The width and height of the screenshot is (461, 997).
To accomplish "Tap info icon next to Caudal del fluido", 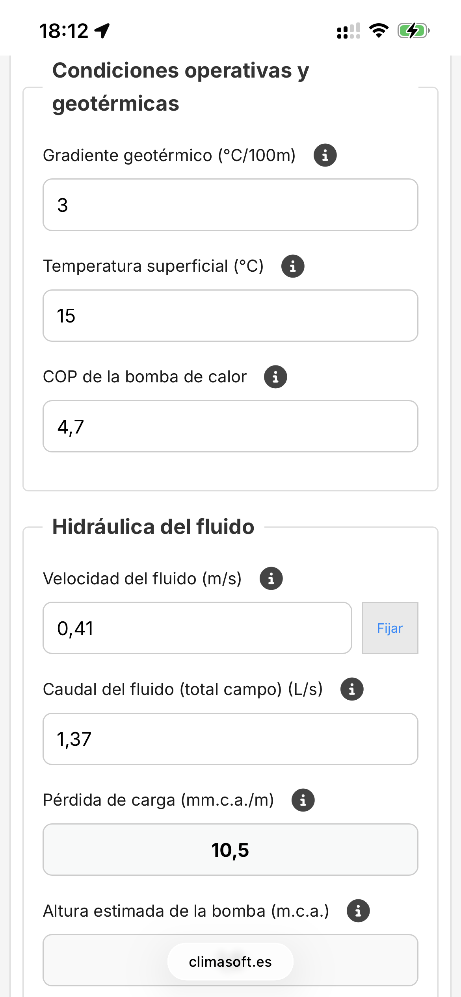I will point(352,689).
